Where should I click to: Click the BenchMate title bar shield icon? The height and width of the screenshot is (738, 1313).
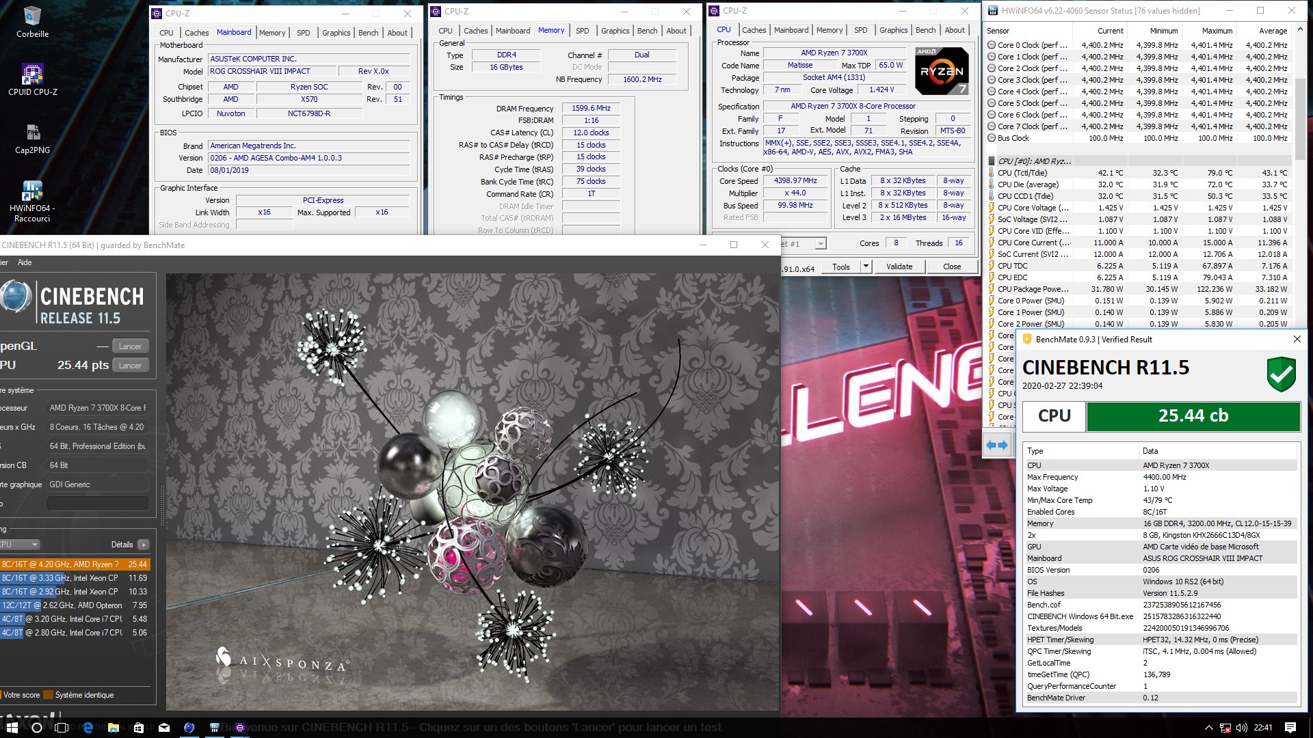point(1026,340)
